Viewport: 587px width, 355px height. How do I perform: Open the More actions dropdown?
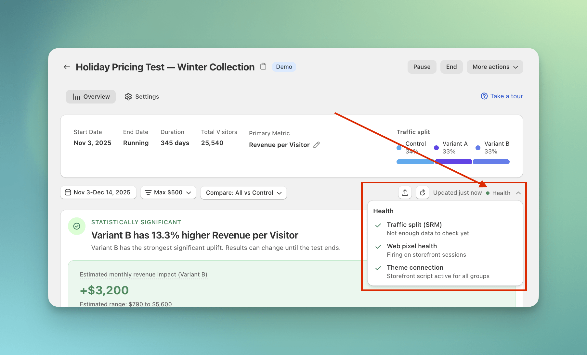point(495,67)
